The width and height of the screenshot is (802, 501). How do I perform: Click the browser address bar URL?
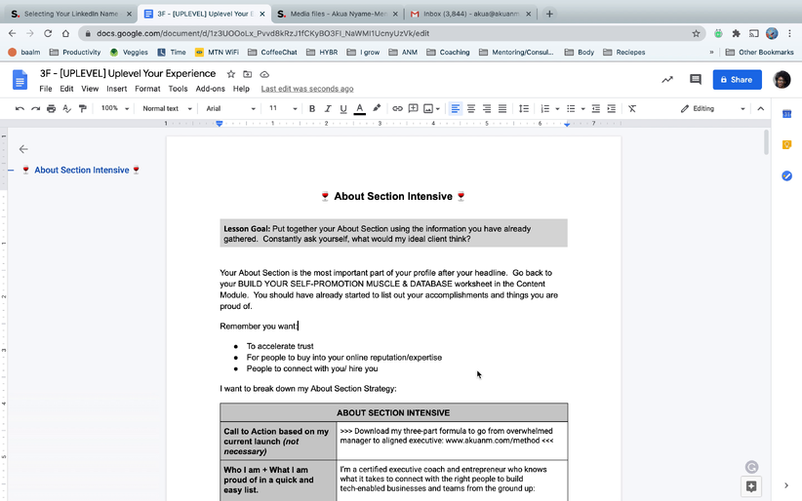point(262,33)
